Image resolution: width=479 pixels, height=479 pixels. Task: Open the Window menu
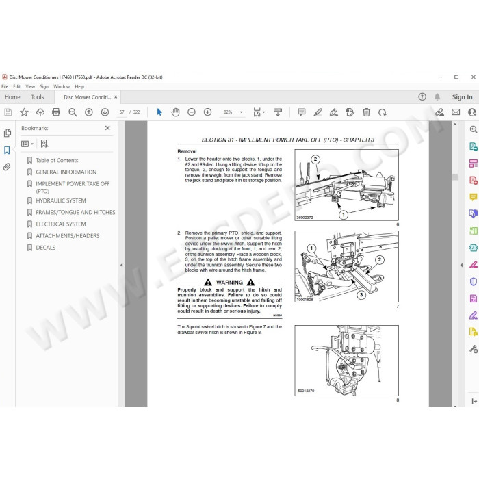[x=62, y=86]
